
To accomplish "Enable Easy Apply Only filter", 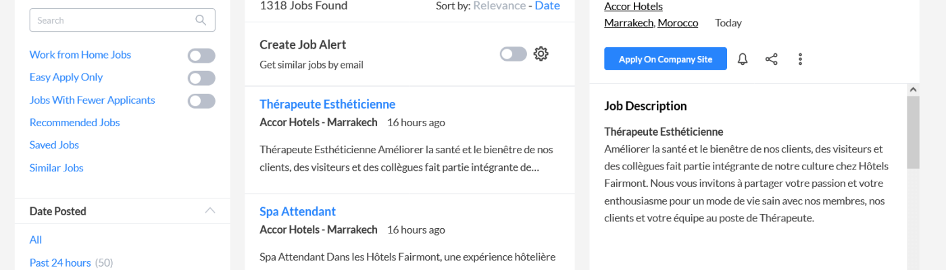I will point(201,78).
